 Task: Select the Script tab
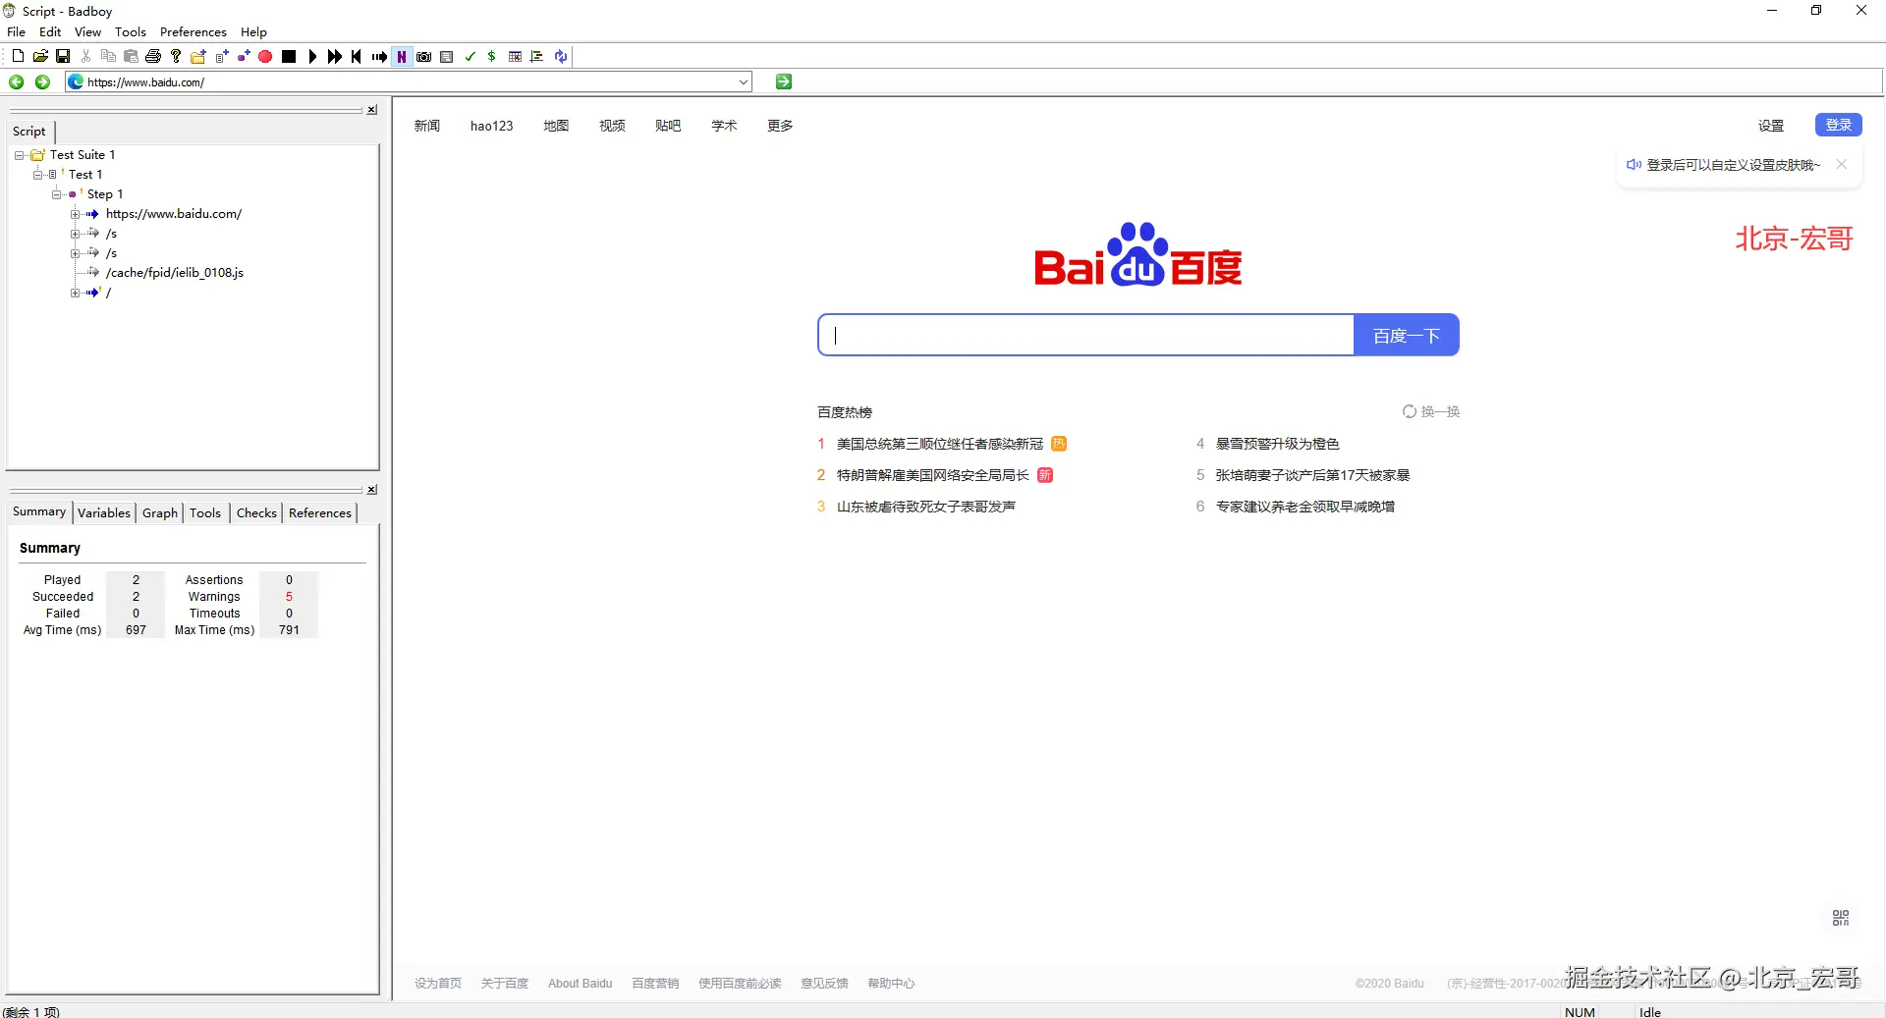[x=29, y=132]
